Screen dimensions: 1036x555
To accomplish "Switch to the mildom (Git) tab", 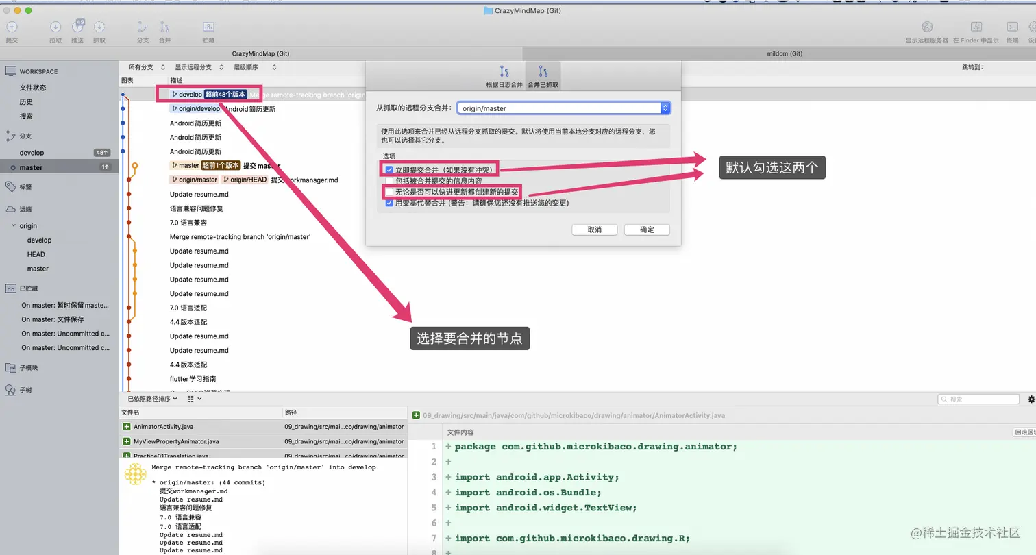I will [785, 53].
